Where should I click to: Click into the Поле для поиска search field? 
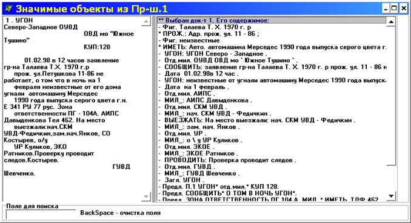point(41,215)
